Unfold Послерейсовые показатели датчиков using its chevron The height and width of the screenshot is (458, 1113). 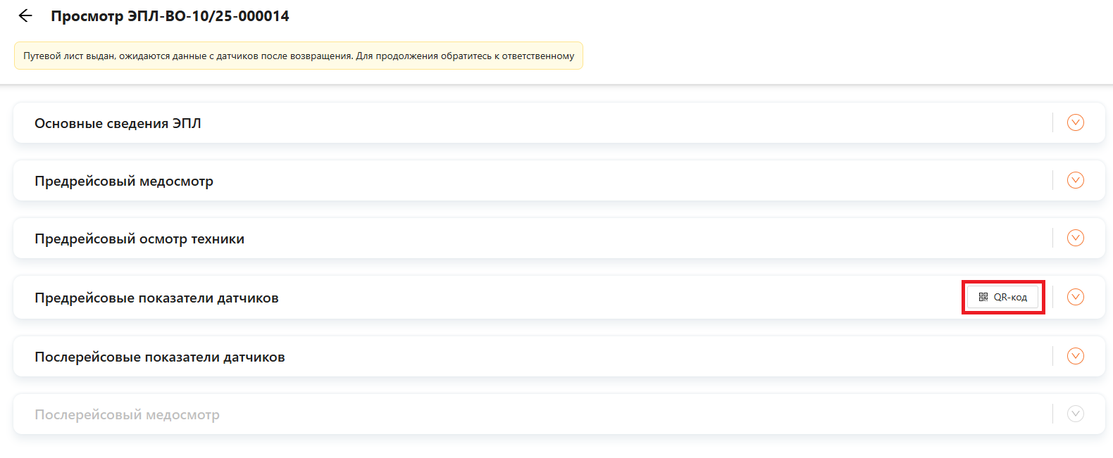tap(1075, 356)
